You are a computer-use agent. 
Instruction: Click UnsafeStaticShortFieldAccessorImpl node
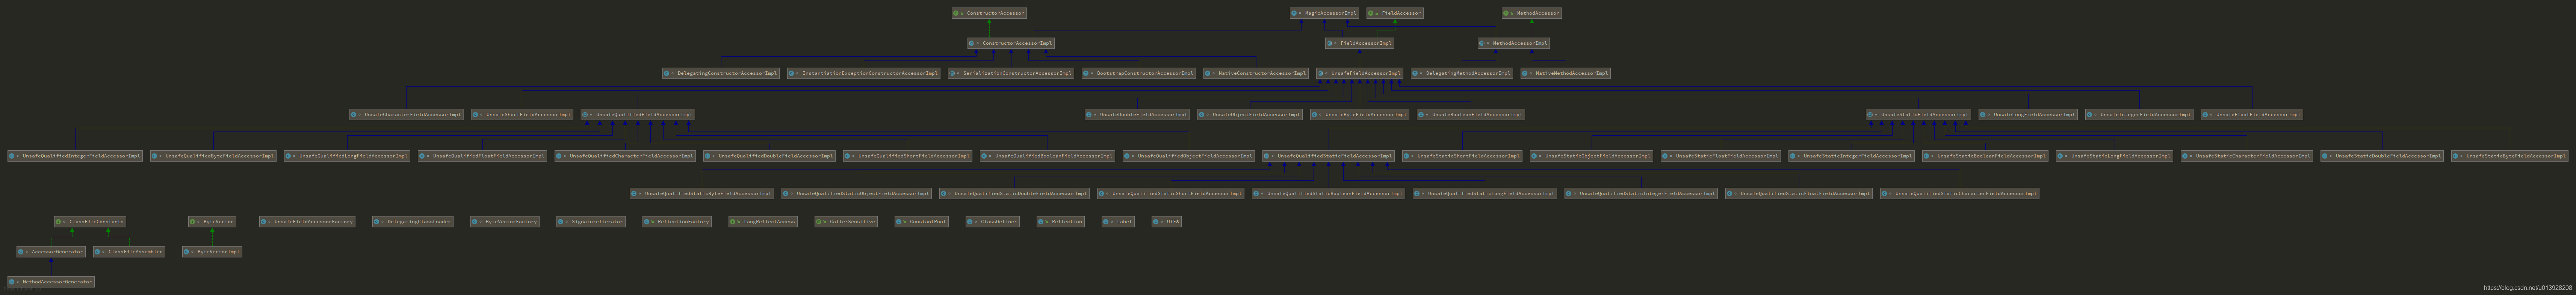tap(1462, 156)
